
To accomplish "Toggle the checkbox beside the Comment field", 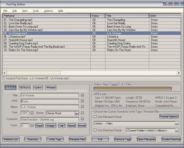I will tap(82, 119).
